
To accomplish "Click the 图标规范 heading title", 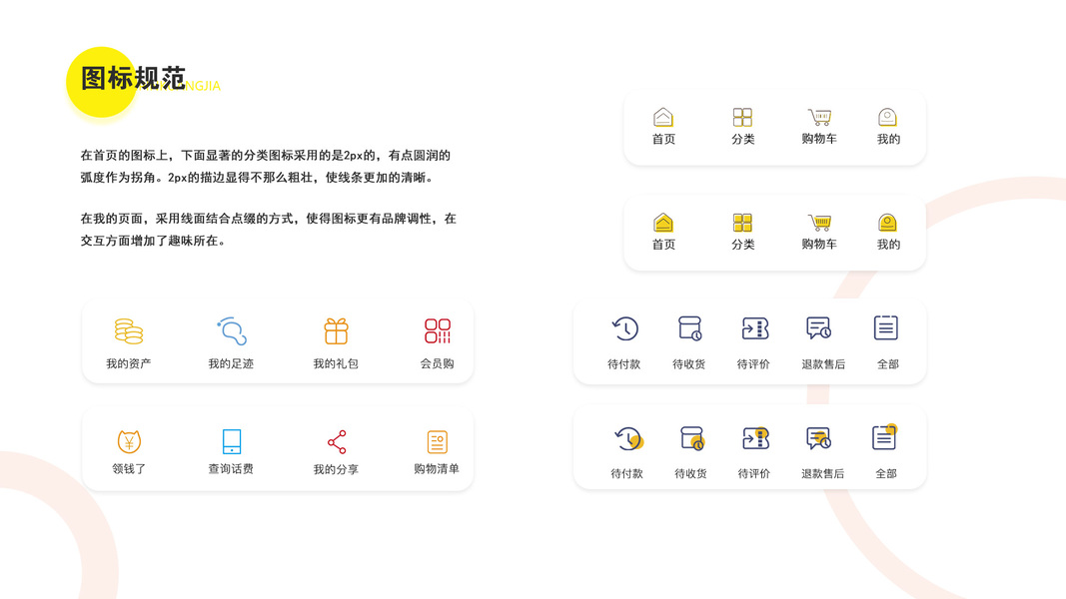I will 133,78.
